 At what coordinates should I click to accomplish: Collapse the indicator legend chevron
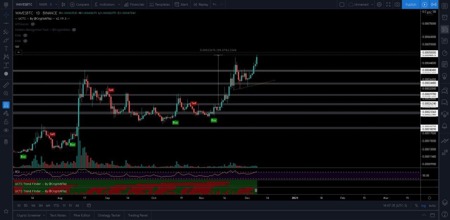(19, 52)
